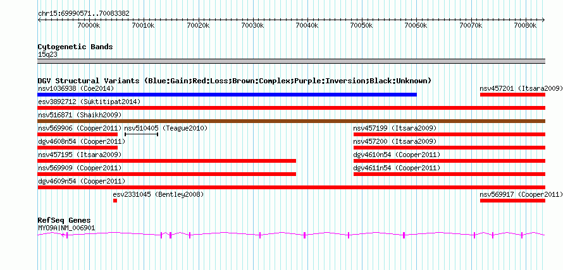Click the red bar under dgv4610n54
Image resolution: width=563 pixels, height=270 pixels.
pyautogui.click(x=450, y=161)
